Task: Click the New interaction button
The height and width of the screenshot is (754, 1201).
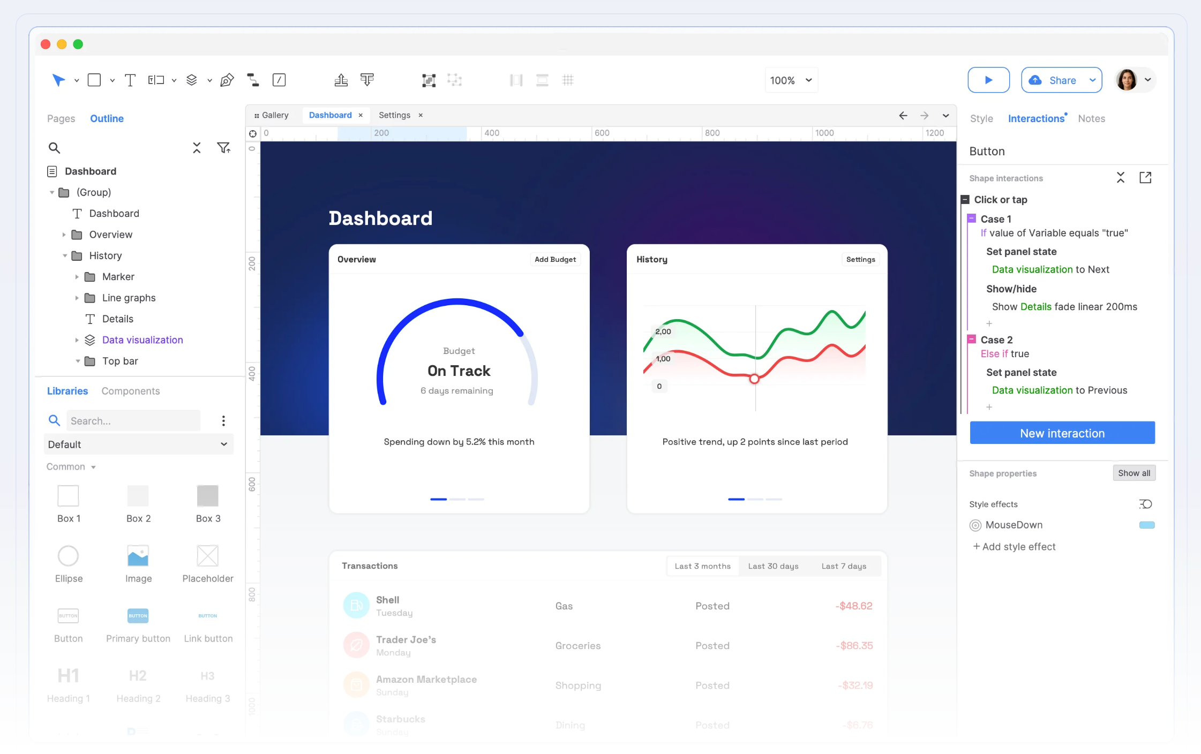Action: (1062, 433)
